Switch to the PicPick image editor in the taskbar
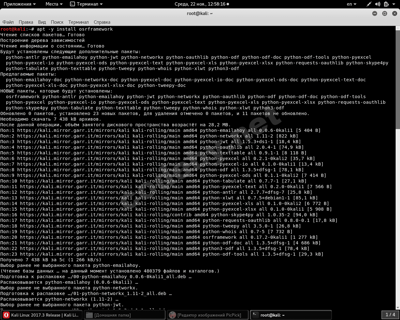This screenshot has width=400, height=320. tap(207, 315)
